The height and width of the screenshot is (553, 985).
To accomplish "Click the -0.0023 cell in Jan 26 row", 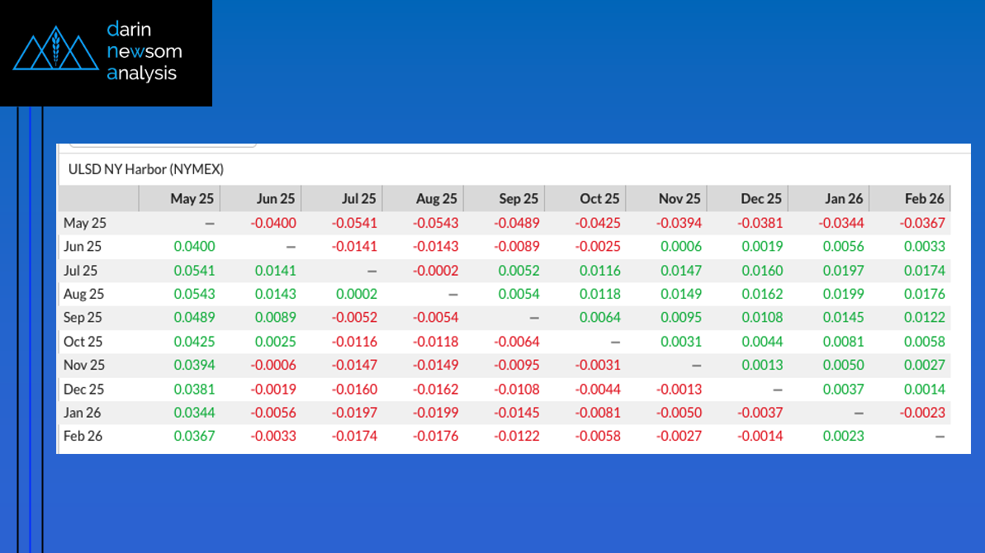I will tap(924, 413).
